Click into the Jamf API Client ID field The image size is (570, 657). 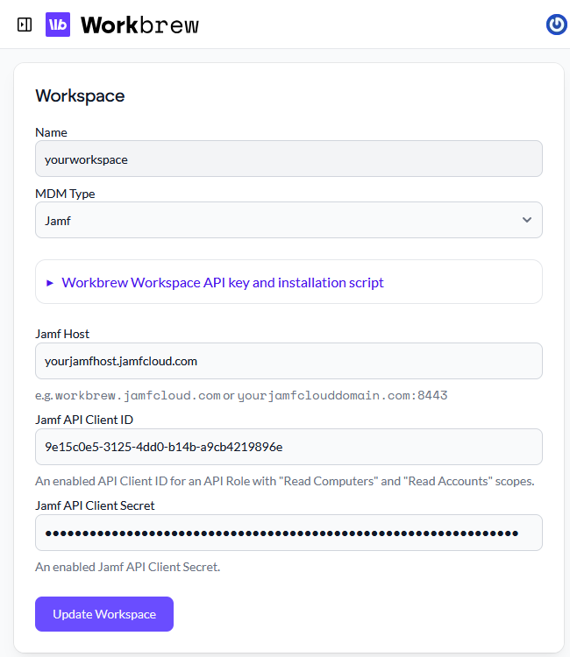click(289, 447)
